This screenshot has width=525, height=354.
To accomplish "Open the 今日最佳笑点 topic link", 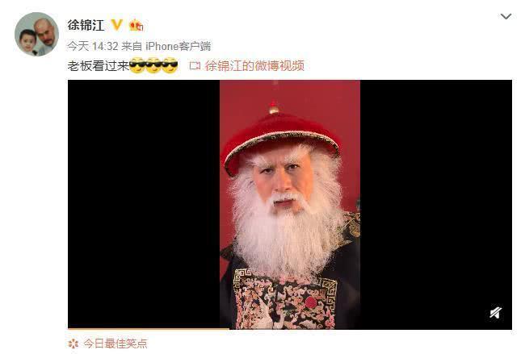I will (x=115, y=344).
